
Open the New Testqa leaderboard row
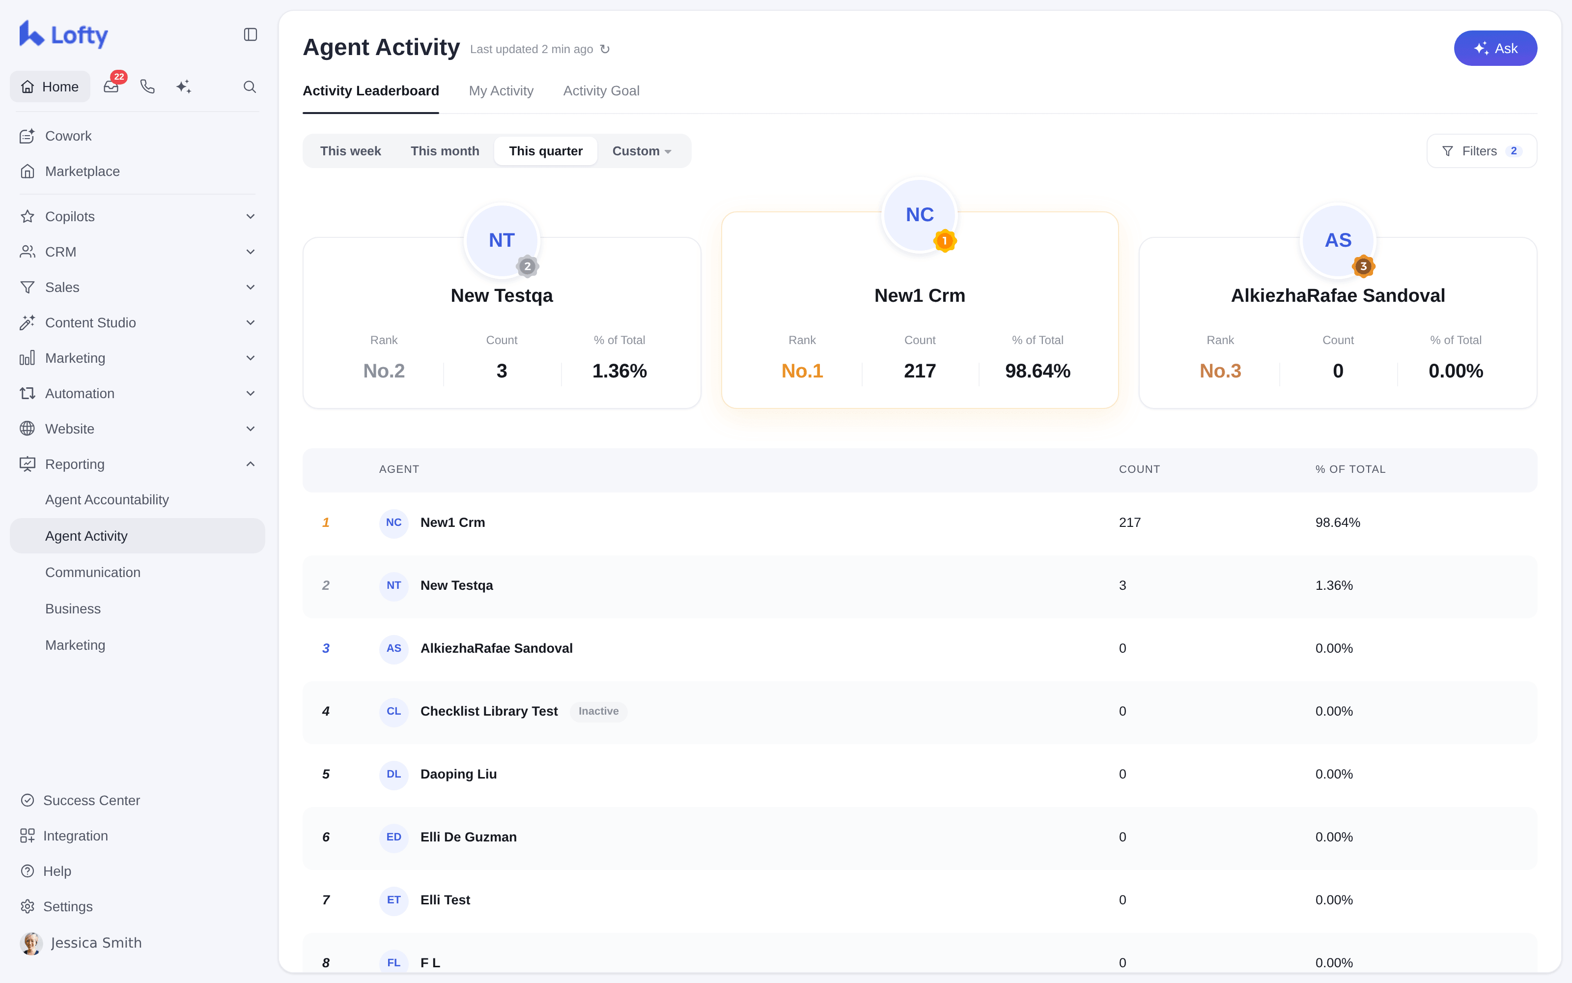point(919,586)
